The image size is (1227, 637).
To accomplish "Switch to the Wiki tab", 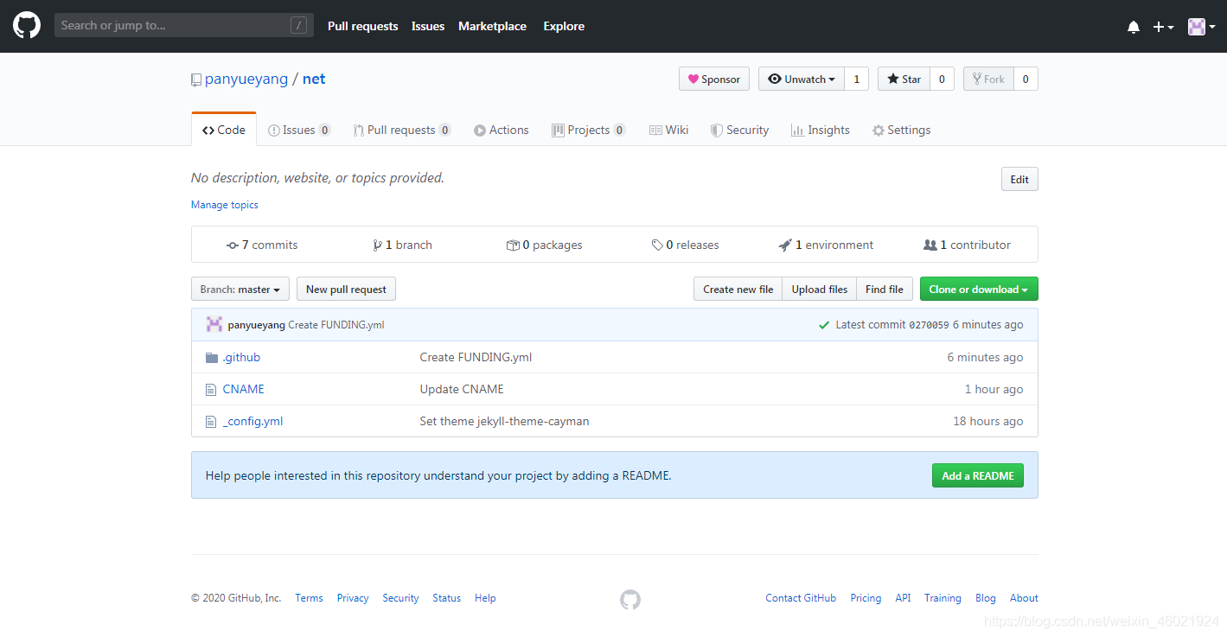I will [x=669, y=130].
